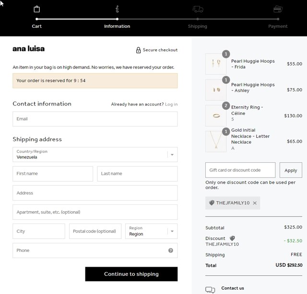The height and width of the screenshot is (294, 307).
Task: Focus the Address field
Action: click(x=95, y=193)
